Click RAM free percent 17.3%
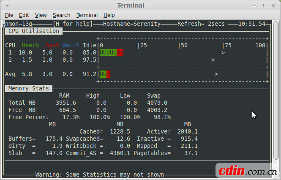 [71, 117]
